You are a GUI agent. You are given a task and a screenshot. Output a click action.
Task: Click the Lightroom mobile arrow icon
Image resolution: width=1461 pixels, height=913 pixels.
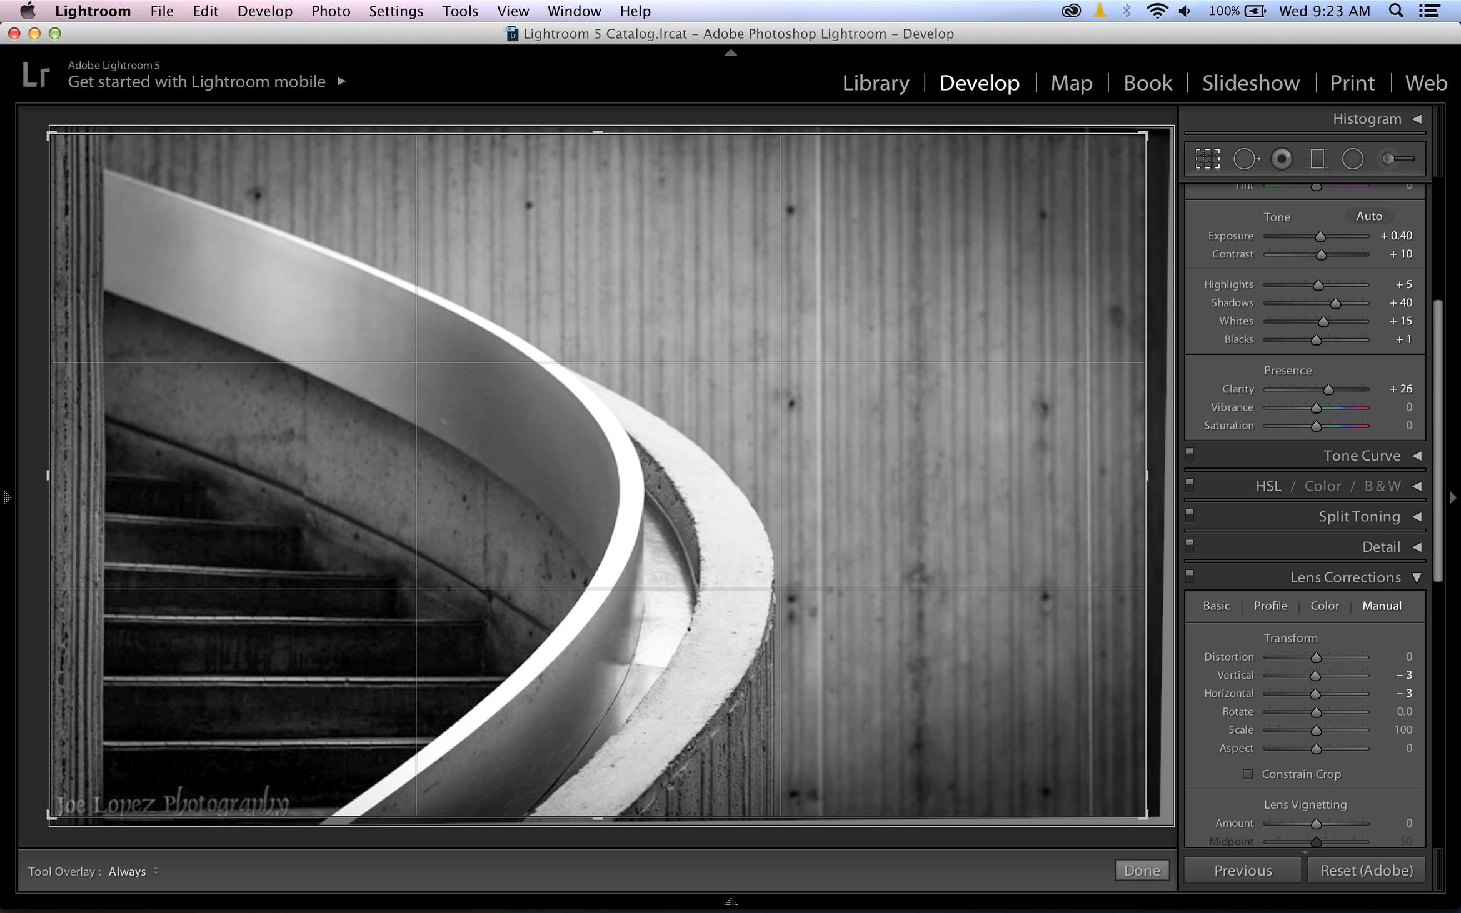click(341, 81)
